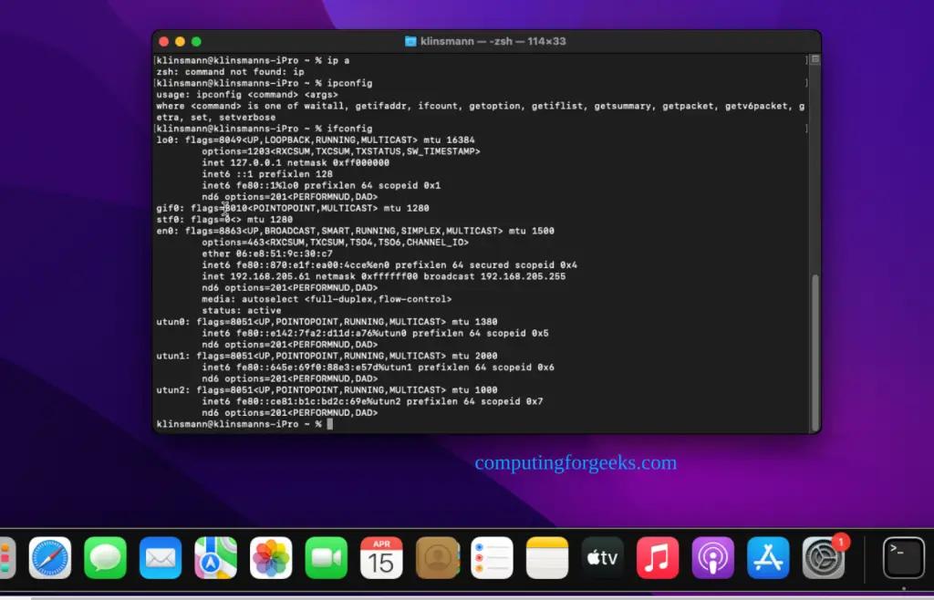Viewport: 934px width, 600px height.
Task: Open the Messages app in Dock
Action: click(x=106, y=558)
